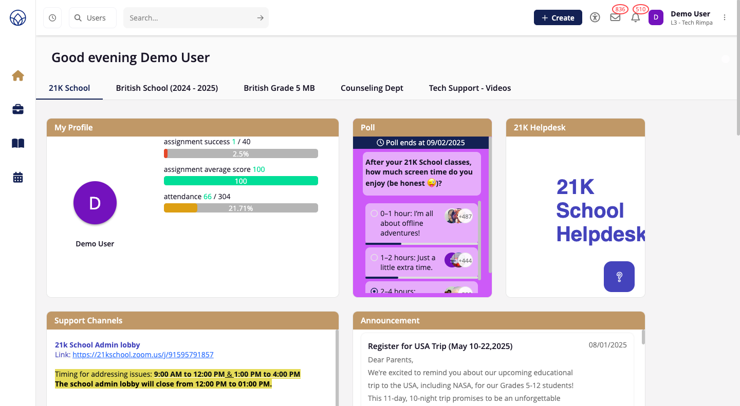Expand the Demo User account menu
The height and width of the screenshot is (406, 740).
tap(690, 17)
